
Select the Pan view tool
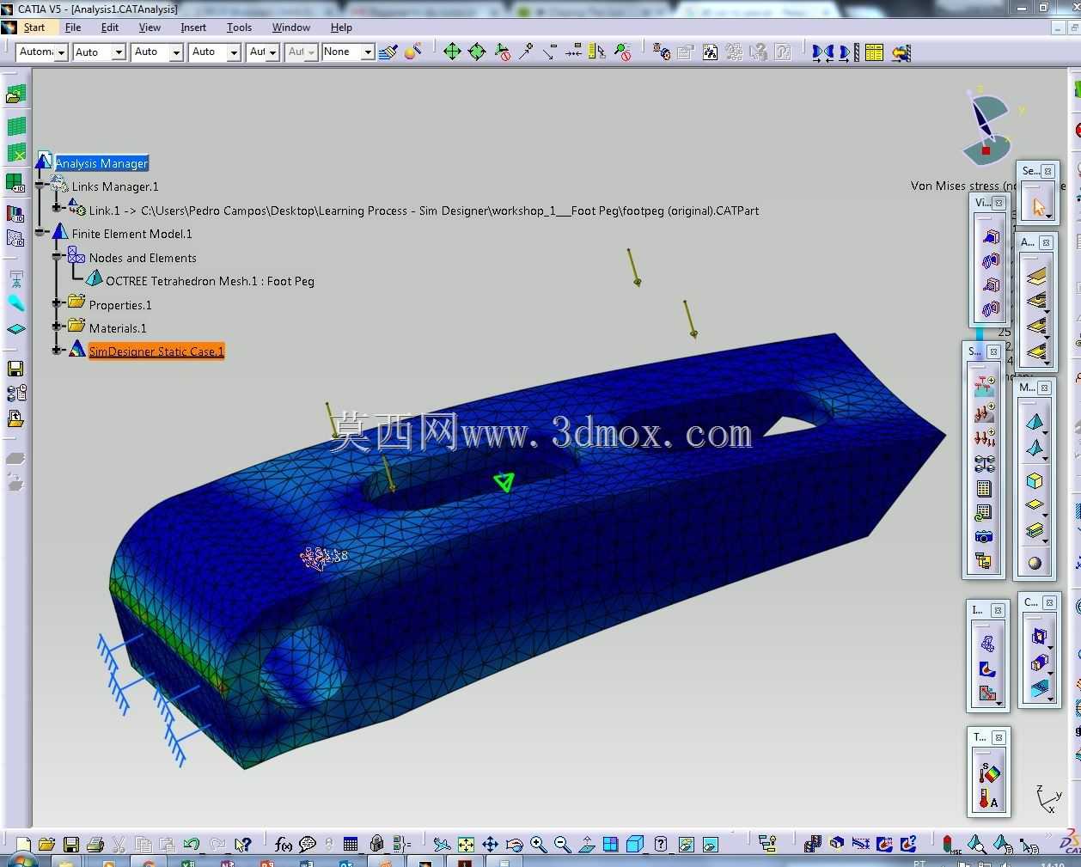tap(490, 845)
